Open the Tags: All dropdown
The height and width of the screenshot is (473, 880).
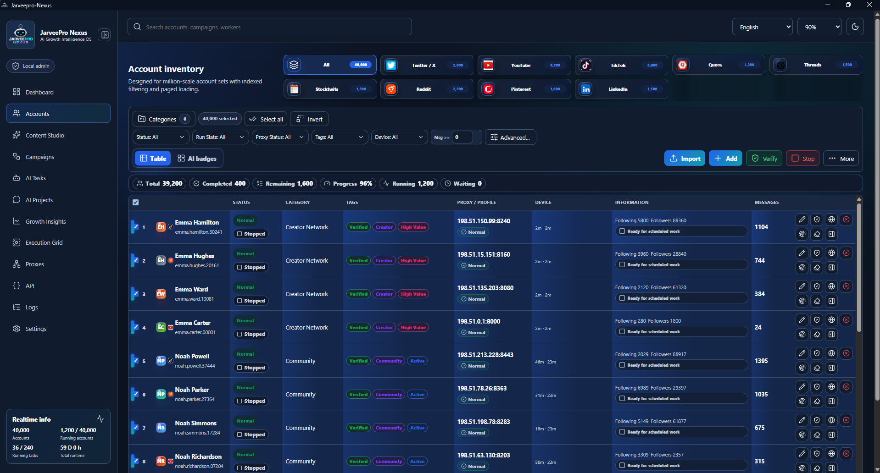340,137
